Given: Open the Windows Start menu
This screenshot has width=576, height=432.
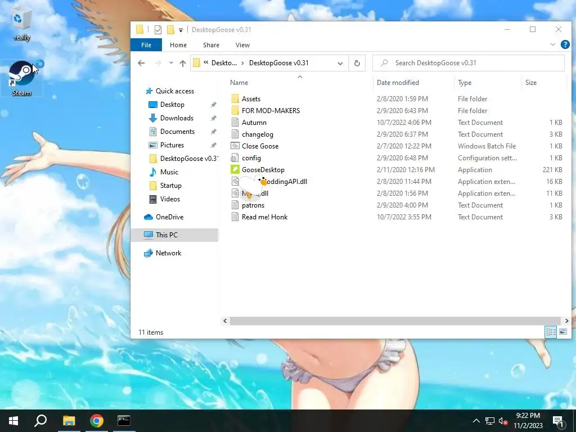Looking at the screenshot, I should point(13,421).
